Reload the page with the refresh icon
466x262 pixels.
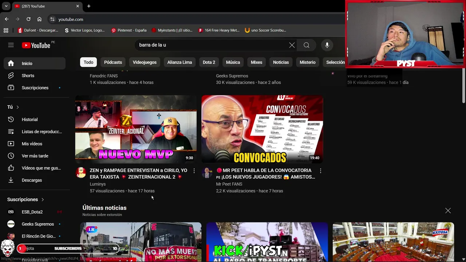point(28,19)
